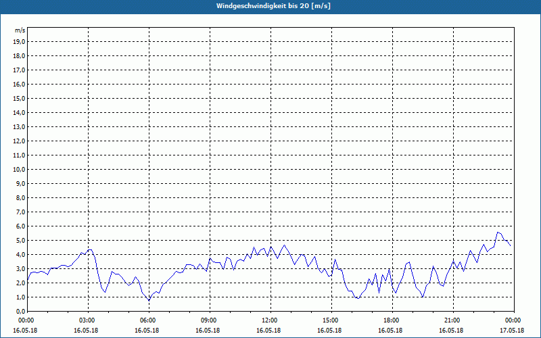
Task: Select the 19,0 y-axis label
Action: click(x=19, y=41)
